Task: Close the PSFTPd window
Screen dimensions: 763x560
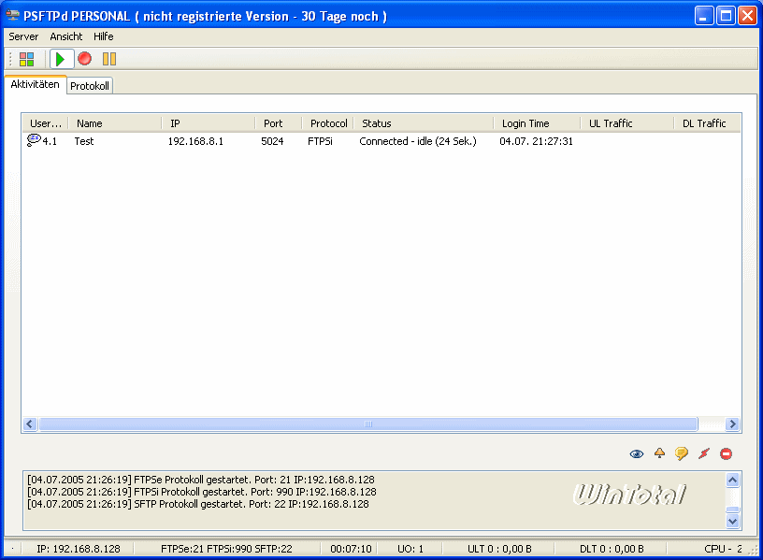Action: (747, 16)
